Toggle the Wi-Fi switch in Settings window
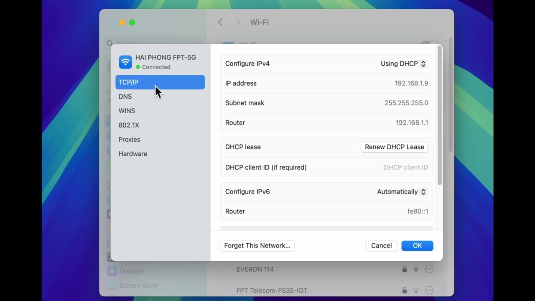The width and height of the screenshot is (535, 301). 430,42
